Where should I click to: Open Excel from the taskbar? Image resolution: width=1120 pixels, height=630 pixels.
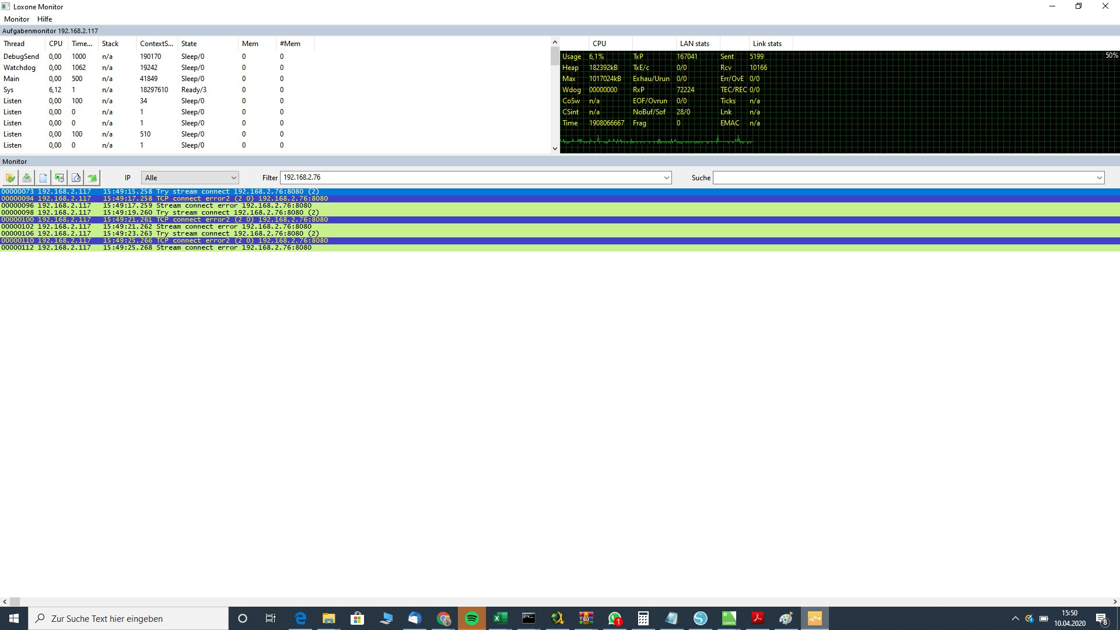point(500,618)
